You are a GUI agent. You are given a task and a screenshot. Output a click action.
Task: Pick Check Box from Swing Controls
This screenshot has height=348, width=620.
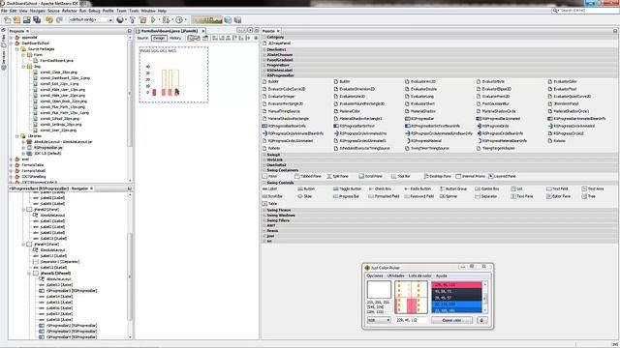(x=380, y=189)
